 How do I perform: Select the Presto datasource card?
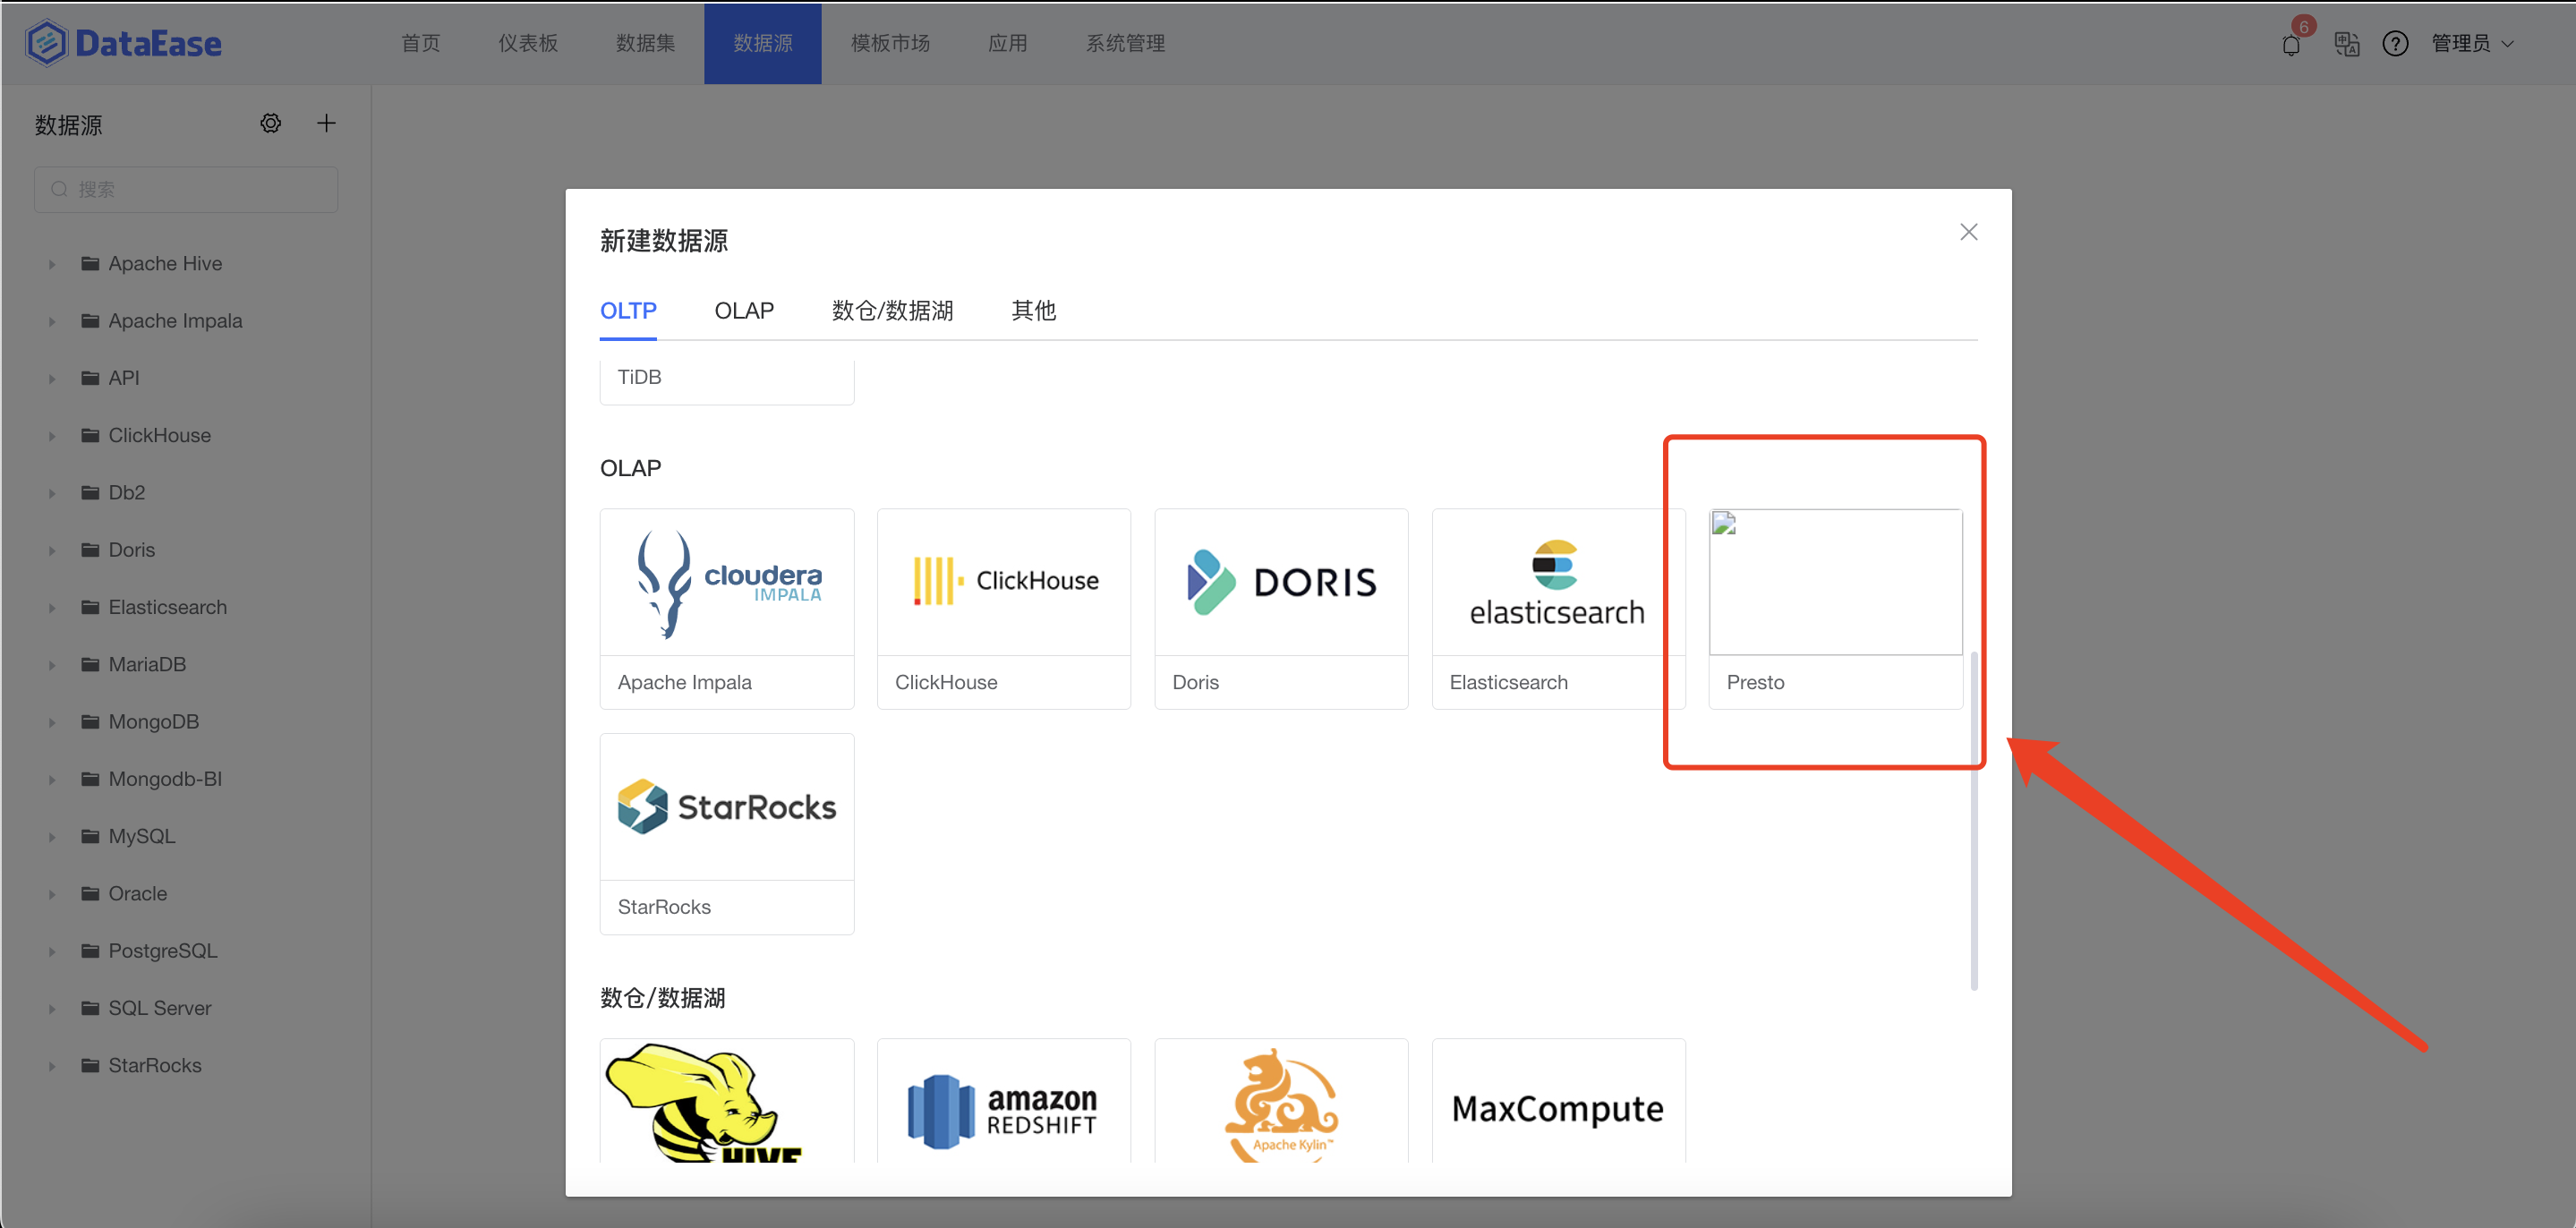click(1836, 608)
